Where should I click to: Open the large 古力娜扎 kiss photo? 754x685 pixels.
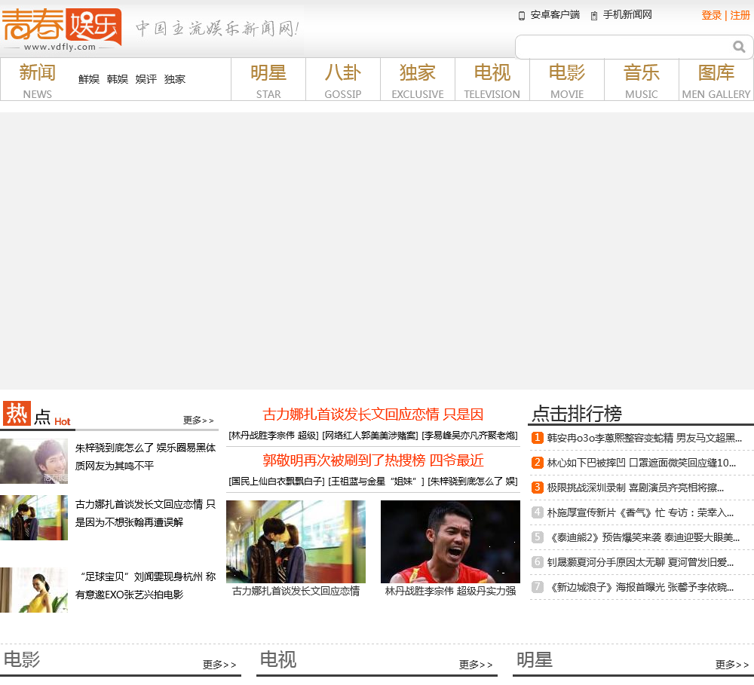point(296,542)
